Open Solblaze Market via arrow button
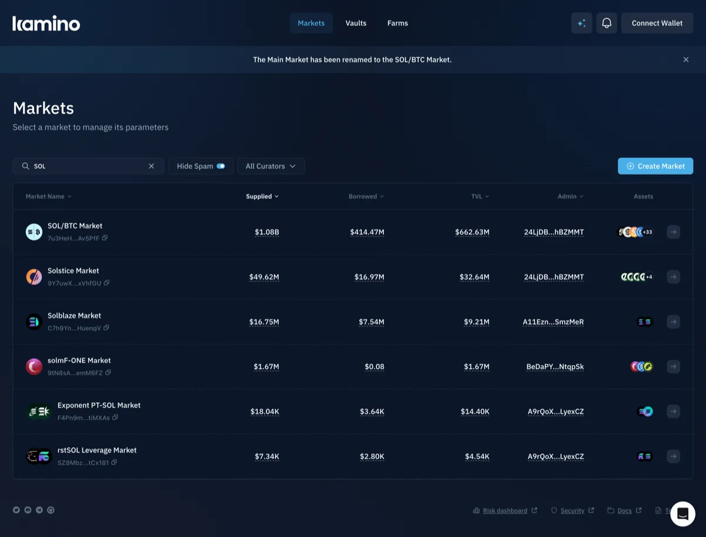Screen dimensions: 706x537 tap(673, 321)
